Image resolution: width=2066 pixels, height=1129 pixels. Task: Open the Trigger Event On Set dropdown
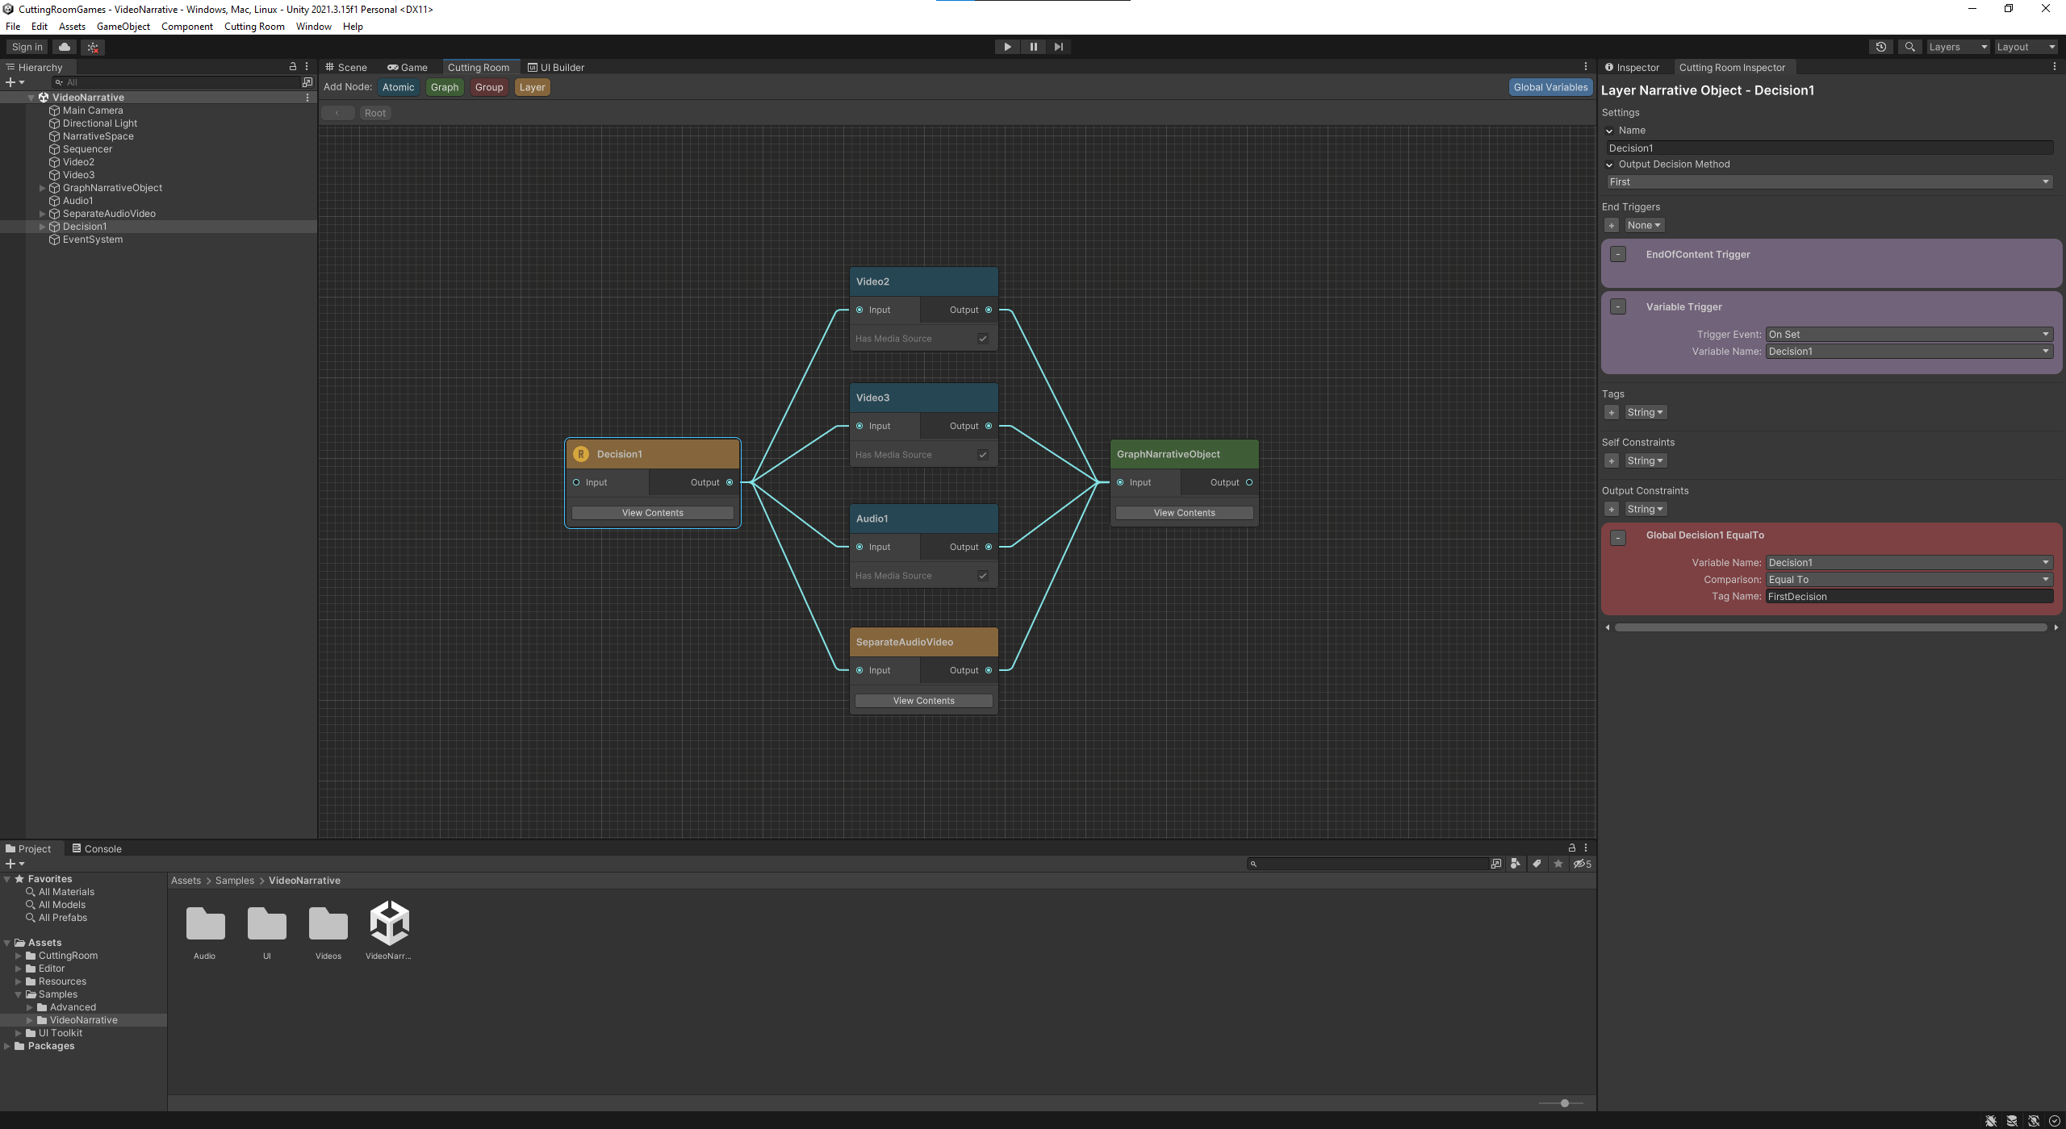[x=1909, y=335]
